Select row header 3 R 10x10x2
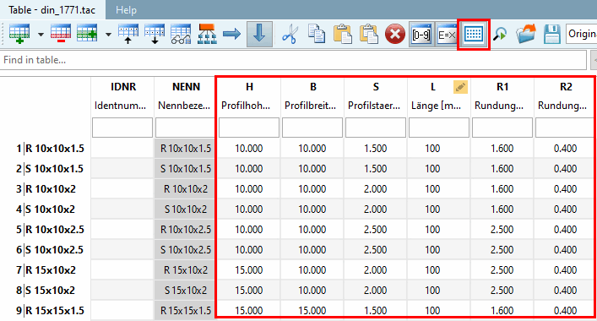This screenshot has width=597, height=321. click(x=46, y=189)
